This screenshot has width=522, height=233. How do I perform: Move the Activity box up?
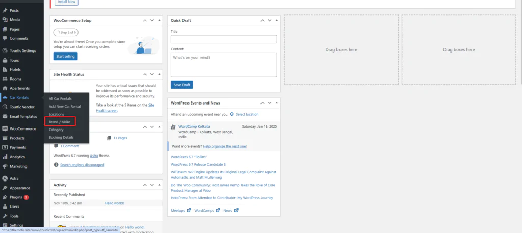pyautogui.click(x=145, y=185)
